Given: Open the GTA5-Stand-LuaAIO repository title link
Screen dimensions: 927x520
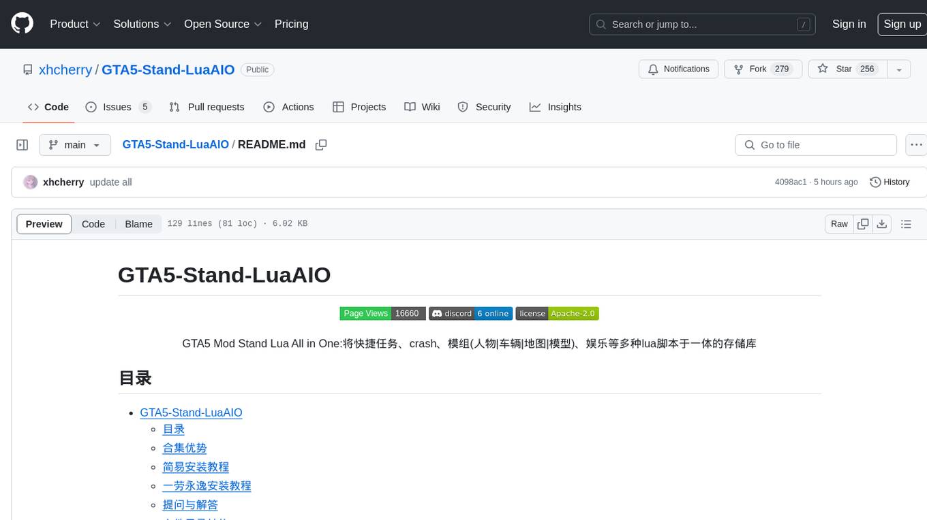Looking at the screenshot, I should pyautogui.click(x=168, y=69).
